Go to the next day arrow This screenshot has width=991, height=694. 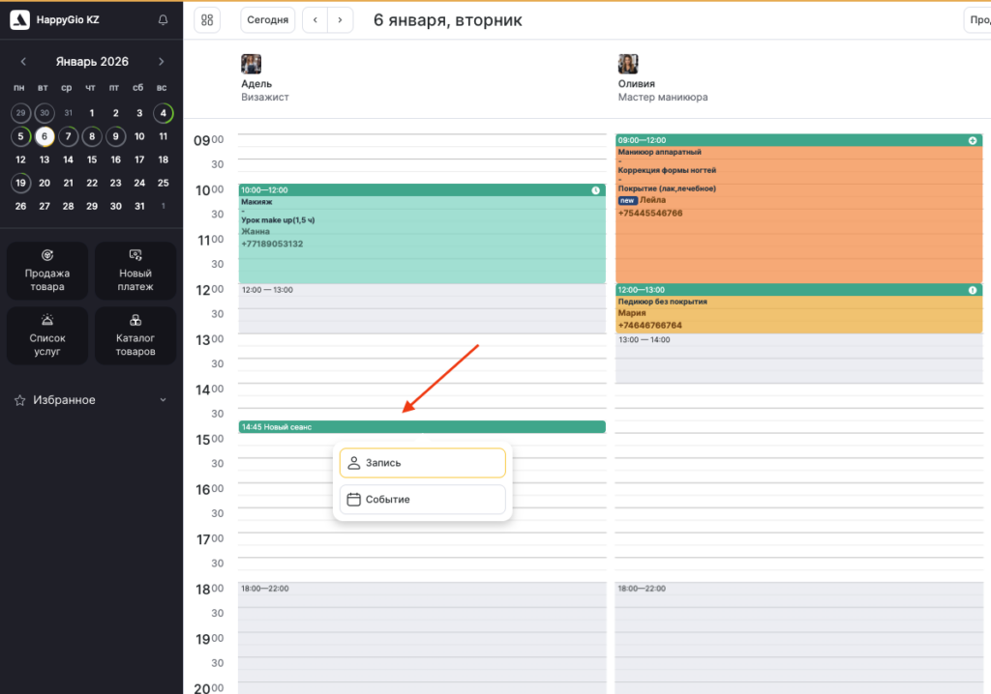point(340,20)
